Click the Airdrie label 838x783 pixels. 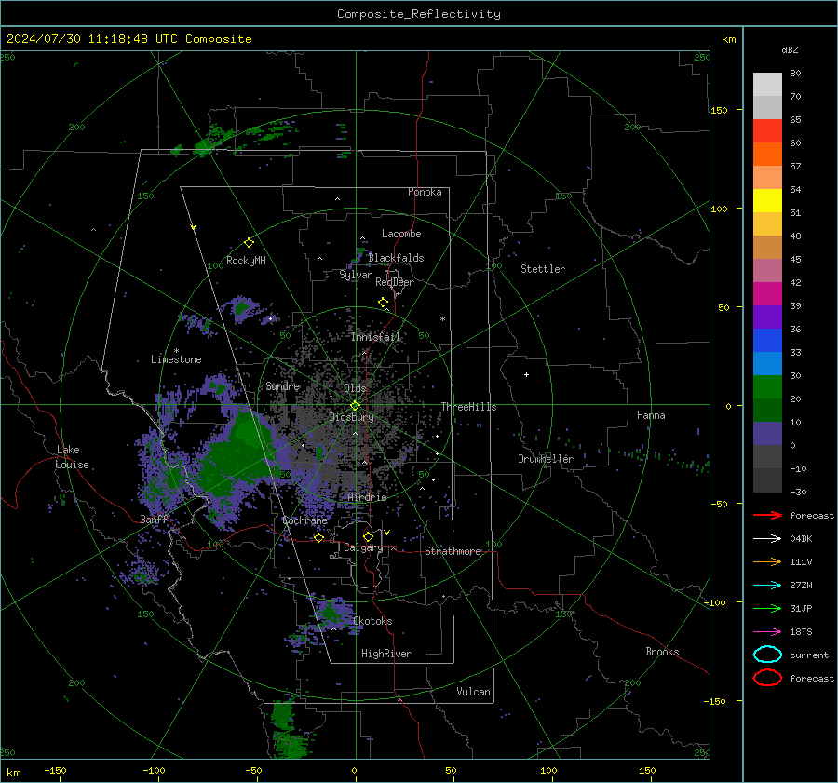367,497
